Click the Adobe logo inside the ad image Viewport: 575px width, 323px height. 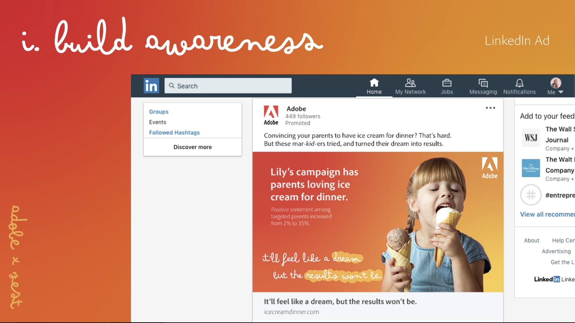[x=490, y=168]
